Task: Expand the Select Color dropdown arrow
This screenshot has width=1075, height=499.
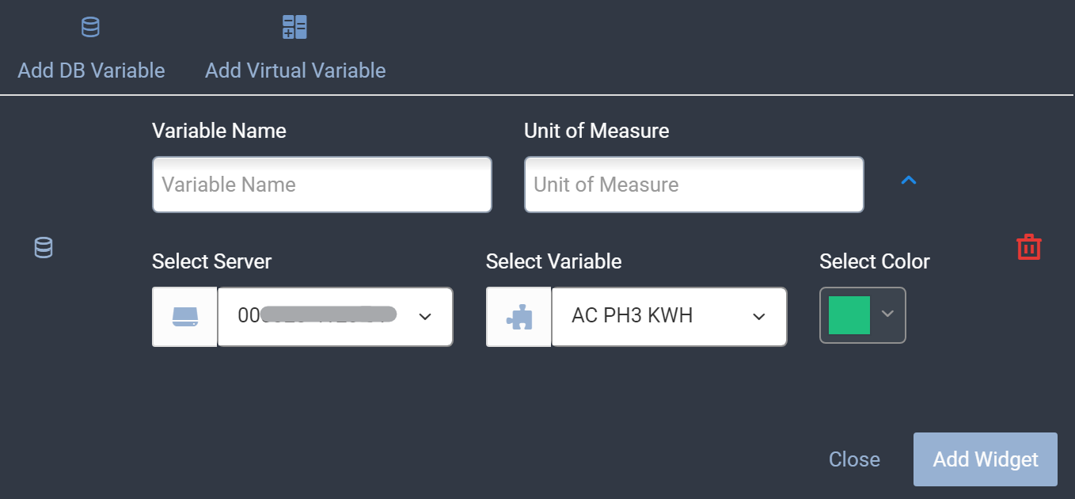Action: click(x=888, y=314)
